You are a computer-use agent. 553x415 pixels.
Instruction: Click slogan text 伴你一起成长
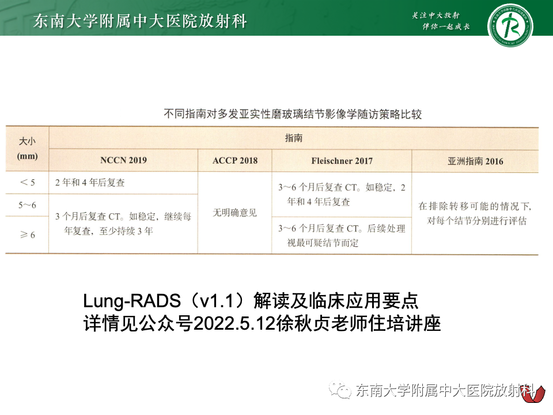click(x=446, y=27)
